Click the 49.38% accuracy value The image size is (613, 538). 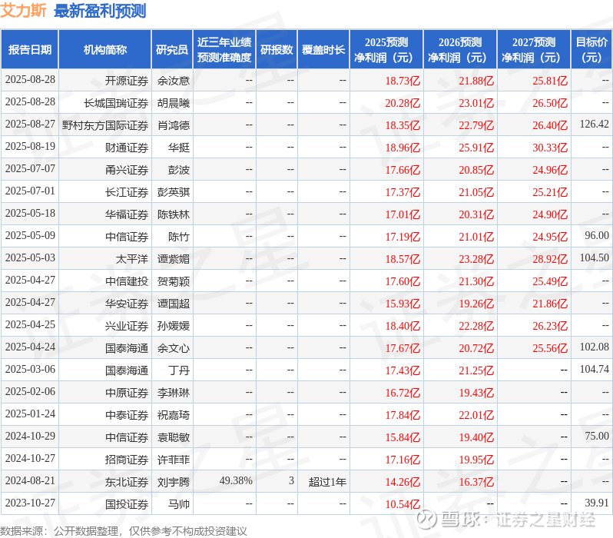click(x=236, y=481)
